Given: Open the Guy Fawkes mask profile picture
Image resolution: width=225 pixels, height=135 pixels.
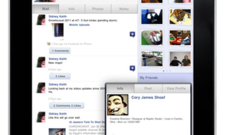Looking at the screenshot, I should [x=118, y=105].
